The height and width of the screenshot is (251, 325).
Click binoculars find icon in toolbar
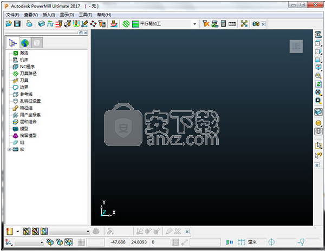click(x=256, y=24)
